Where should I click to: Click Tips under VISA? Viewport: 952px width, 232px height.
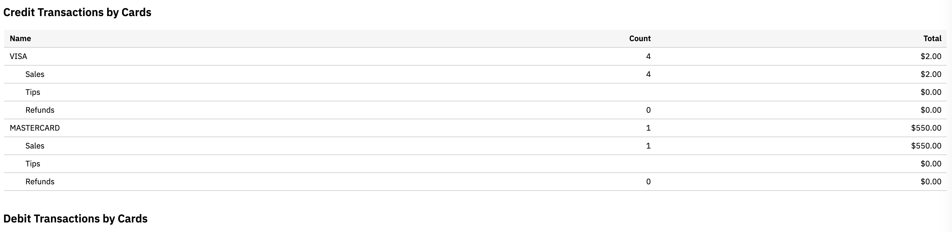33,92
